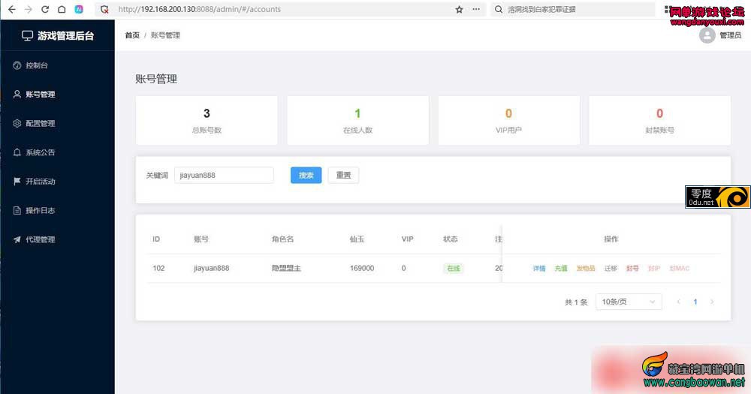Screen dimensions: 751x394
Task: Click the ID column header
Action: click(156, 239)
